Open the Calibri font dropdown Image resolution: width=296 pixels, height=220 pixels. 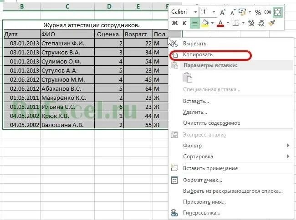tap(195, 12)
